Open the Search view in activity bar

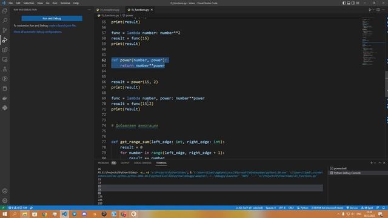pos(5,21)
